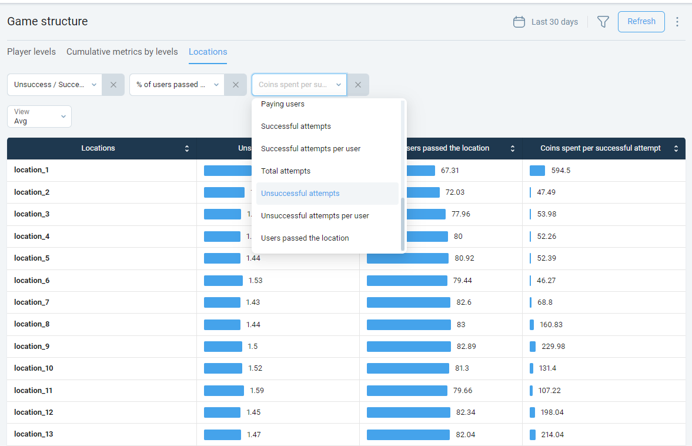Viewport: 692px width, 446px height.
Task: Remove the Unsuccess / Success metric filter
Action: [113, 85]
